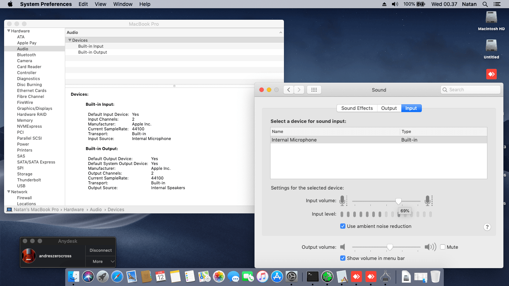Open Notes app in the Dock
The width and height of the screenshot is (509, 286).
pos(175,276)
